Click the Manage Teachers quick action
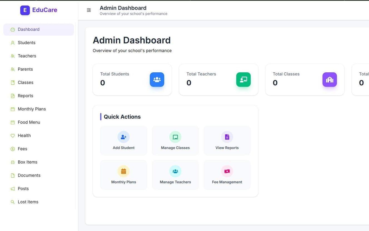 pos(175,175)
